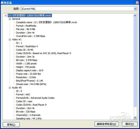
Task: Open the [Current File] dropdown arrow
Action: (135, 9)
